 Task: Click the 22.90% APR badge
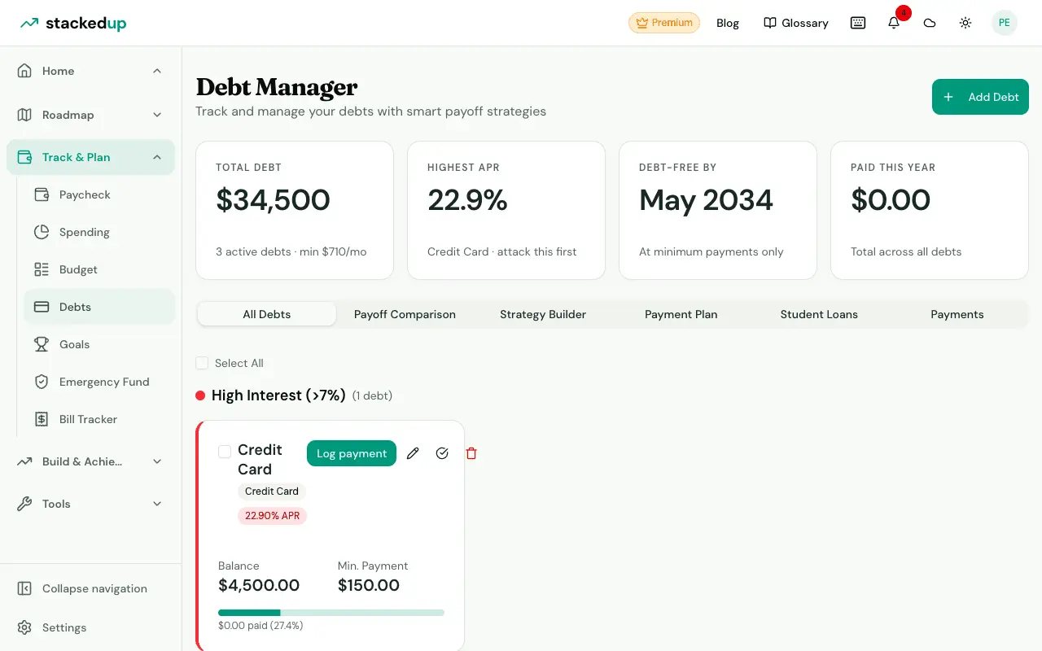click(272, 516)
